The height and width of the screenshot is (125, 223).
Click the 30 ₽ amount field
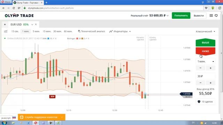(205, 76)
